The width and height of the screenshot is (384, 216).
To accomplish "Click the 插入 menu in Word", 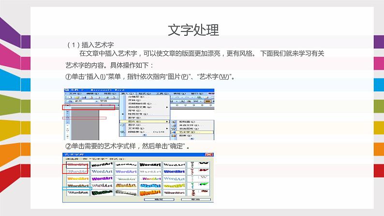I will [127, 93].
